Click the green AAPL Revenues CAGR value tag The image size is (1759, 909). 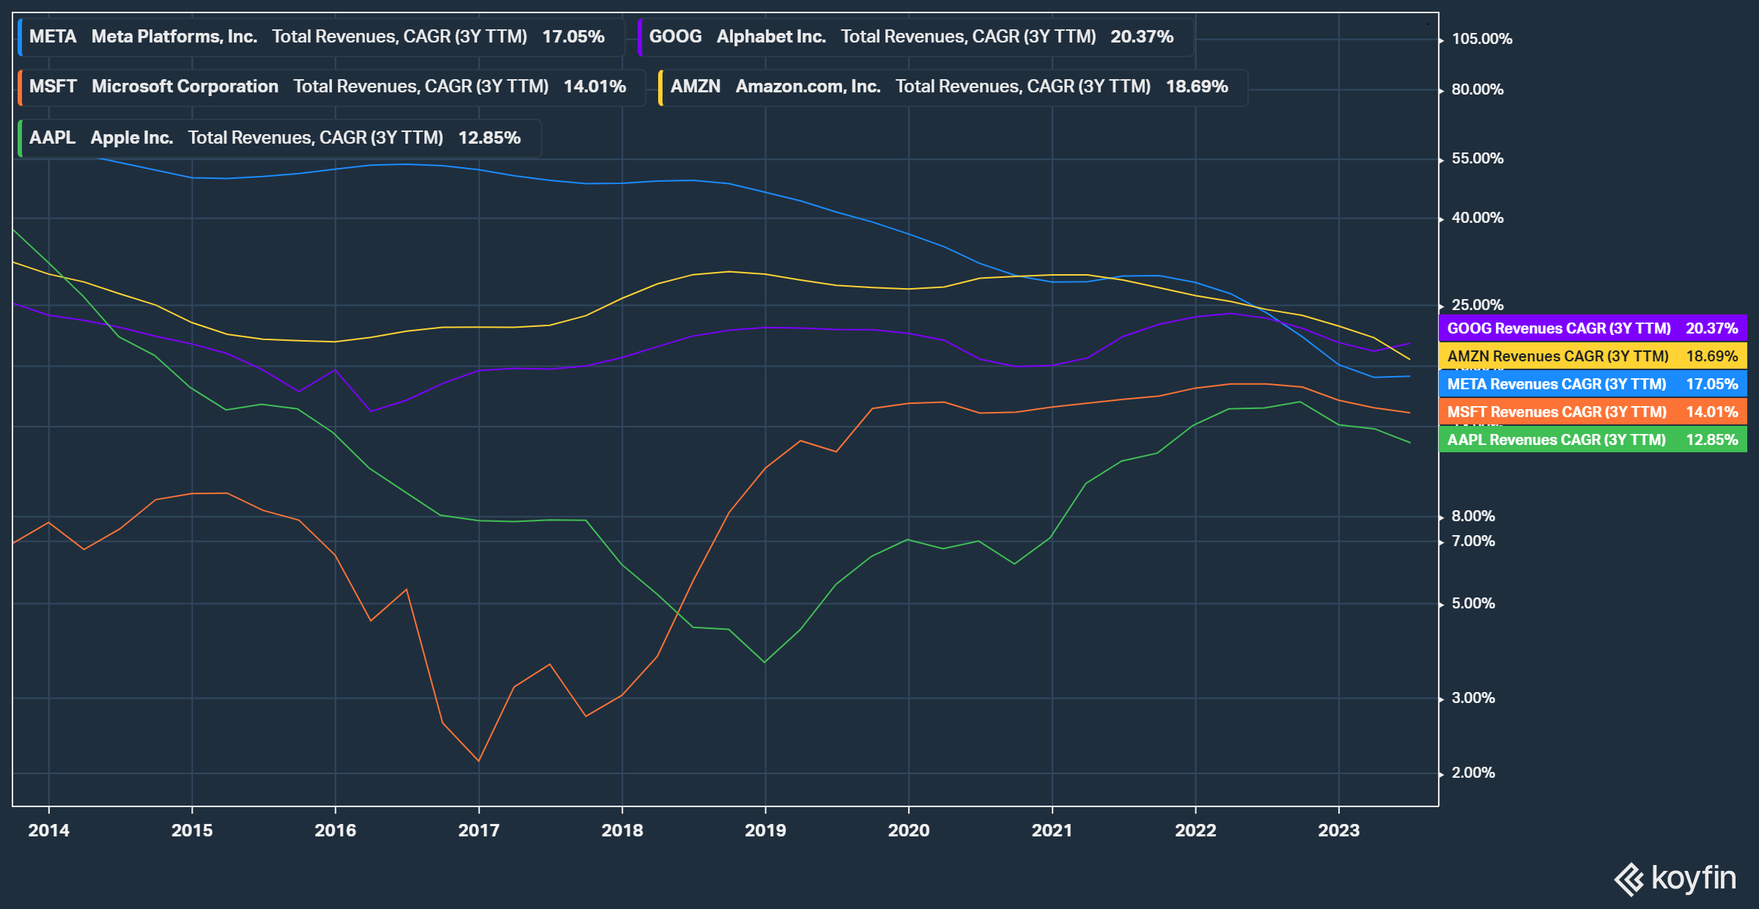point(1593,440)
